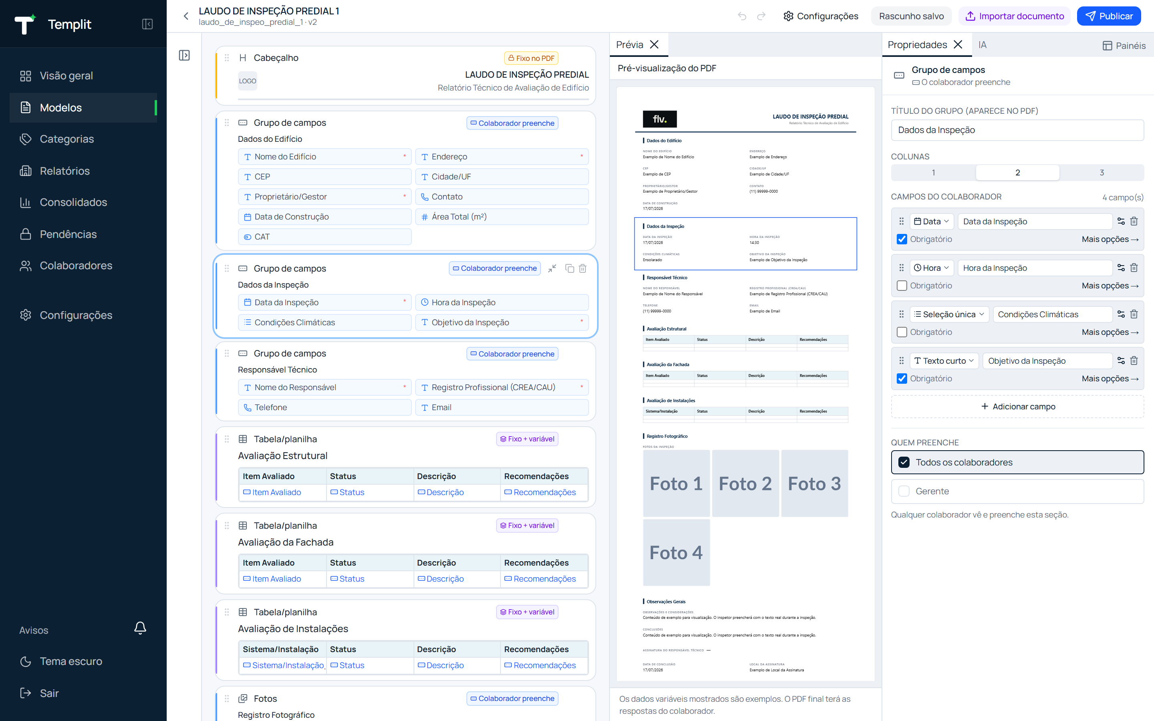
Task: Uncheck Obrigatório for Objetivo da Inspeção
Action: tap(902, 379)
